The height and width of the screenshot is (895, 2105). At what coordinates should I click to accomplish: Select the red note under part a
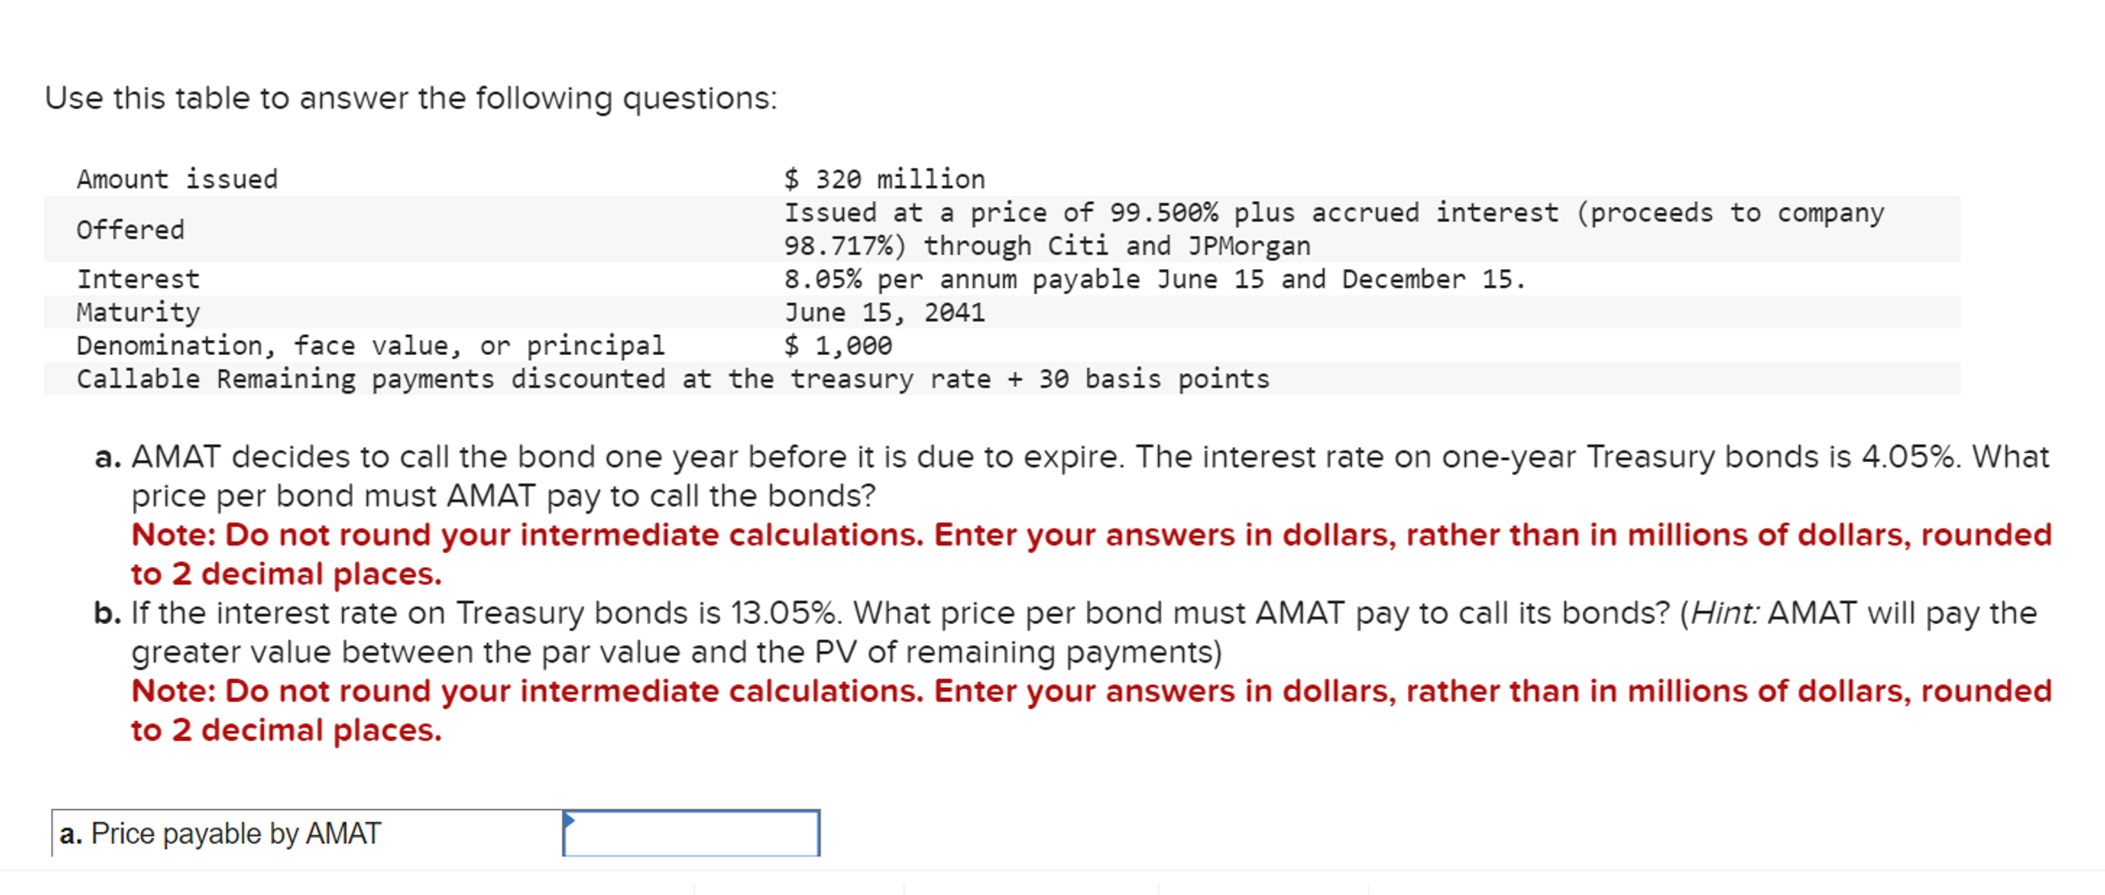click(1052, 554)
